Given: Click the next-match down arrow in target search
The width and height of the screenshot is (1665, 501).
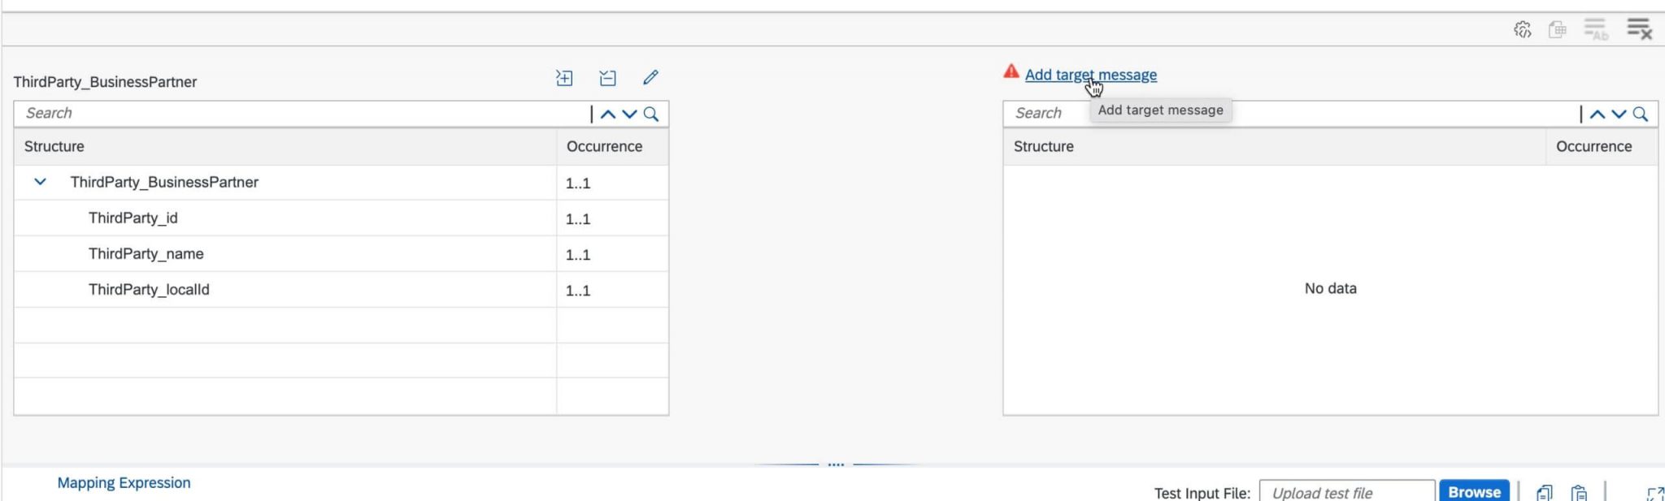Looking at the screenshot, I should [x=1620, y=114].
